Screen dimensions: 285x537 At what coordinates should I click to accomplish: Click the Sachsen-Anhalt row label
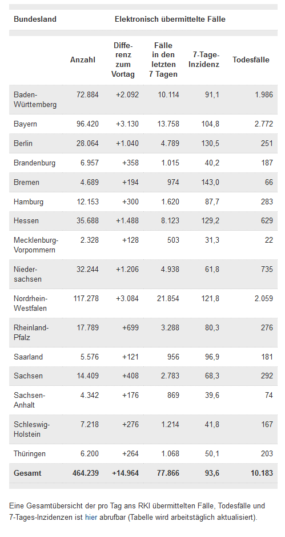29,400
